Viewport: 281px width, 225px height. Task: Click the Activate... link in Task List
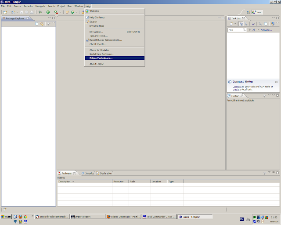point(266,30)
